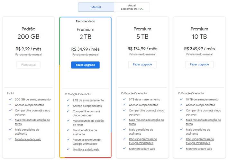Click the 200 GB heading

(28, 36)
